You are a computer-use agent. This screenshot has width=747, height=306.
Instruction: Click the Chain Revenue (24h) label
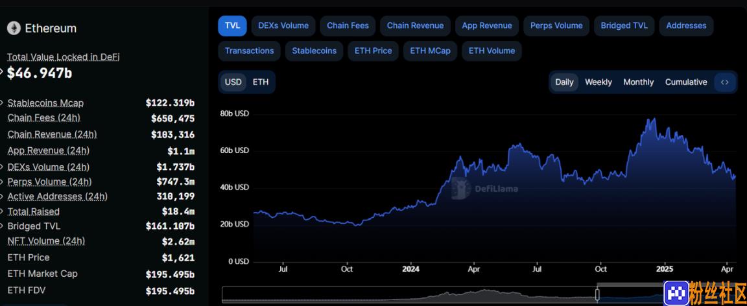pyautogui.click(x=52, y=134)
